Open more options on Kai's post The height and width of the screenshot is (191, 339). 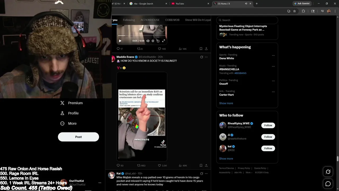click(x=206, y=173)
